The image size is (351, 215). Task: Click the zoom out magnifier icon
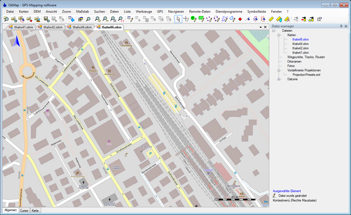click(105, 19)
